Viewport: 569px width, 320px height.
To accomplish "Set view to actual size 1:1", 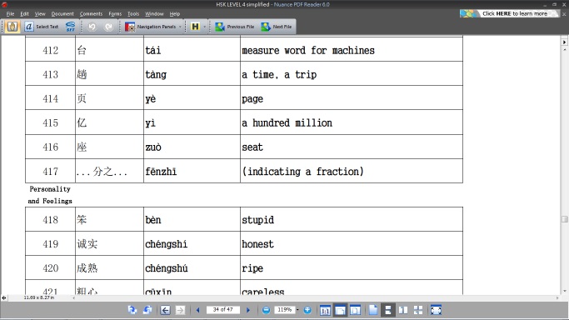I will tap(325, 310).
